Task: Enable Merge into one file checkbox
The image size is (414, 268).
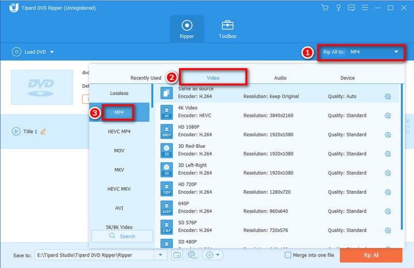Action: [288, 255]
